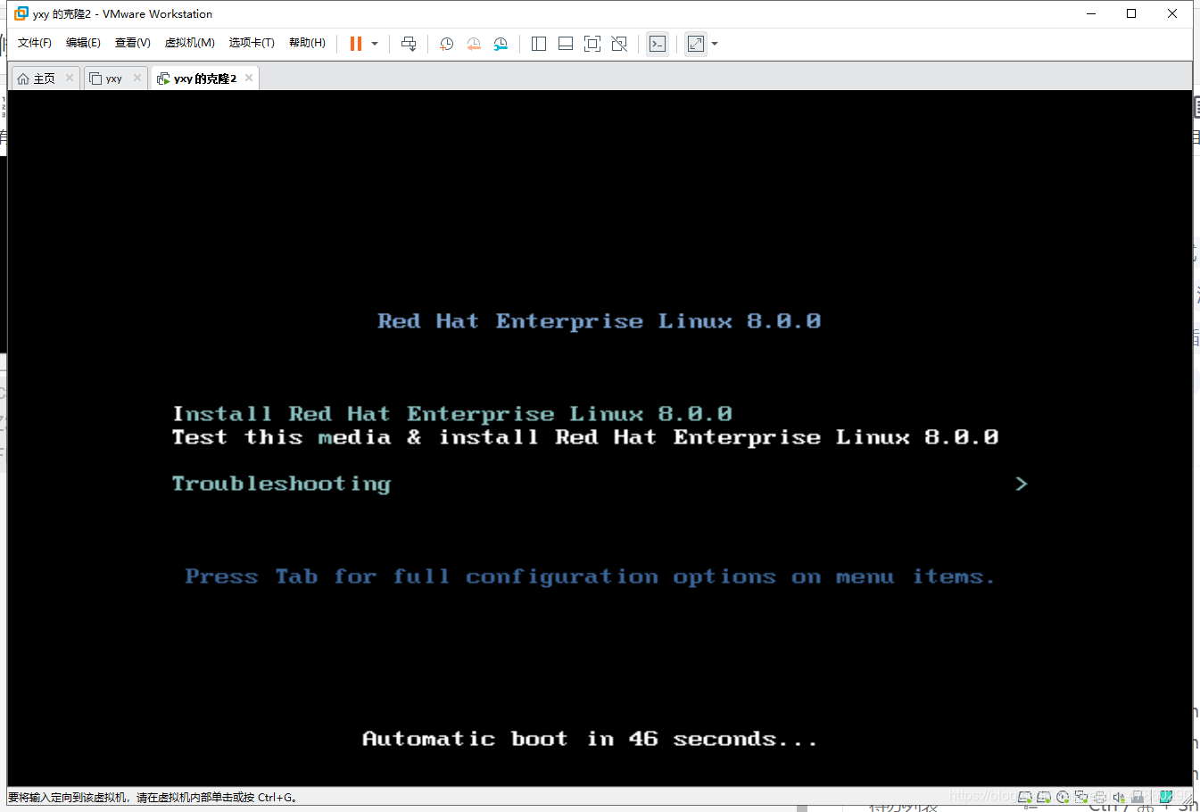Open the snapshot manager
This screenshot has height=812, width=1200.
(501, 44)
